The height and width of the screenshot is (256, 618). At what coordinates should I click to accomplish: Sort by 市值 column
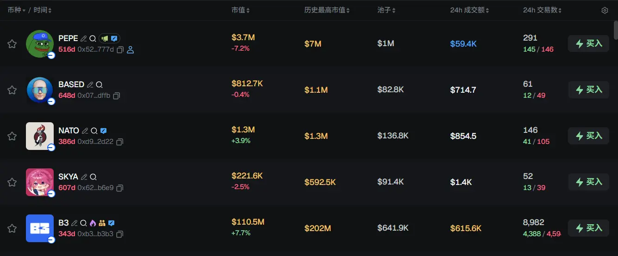coord(240,10)
